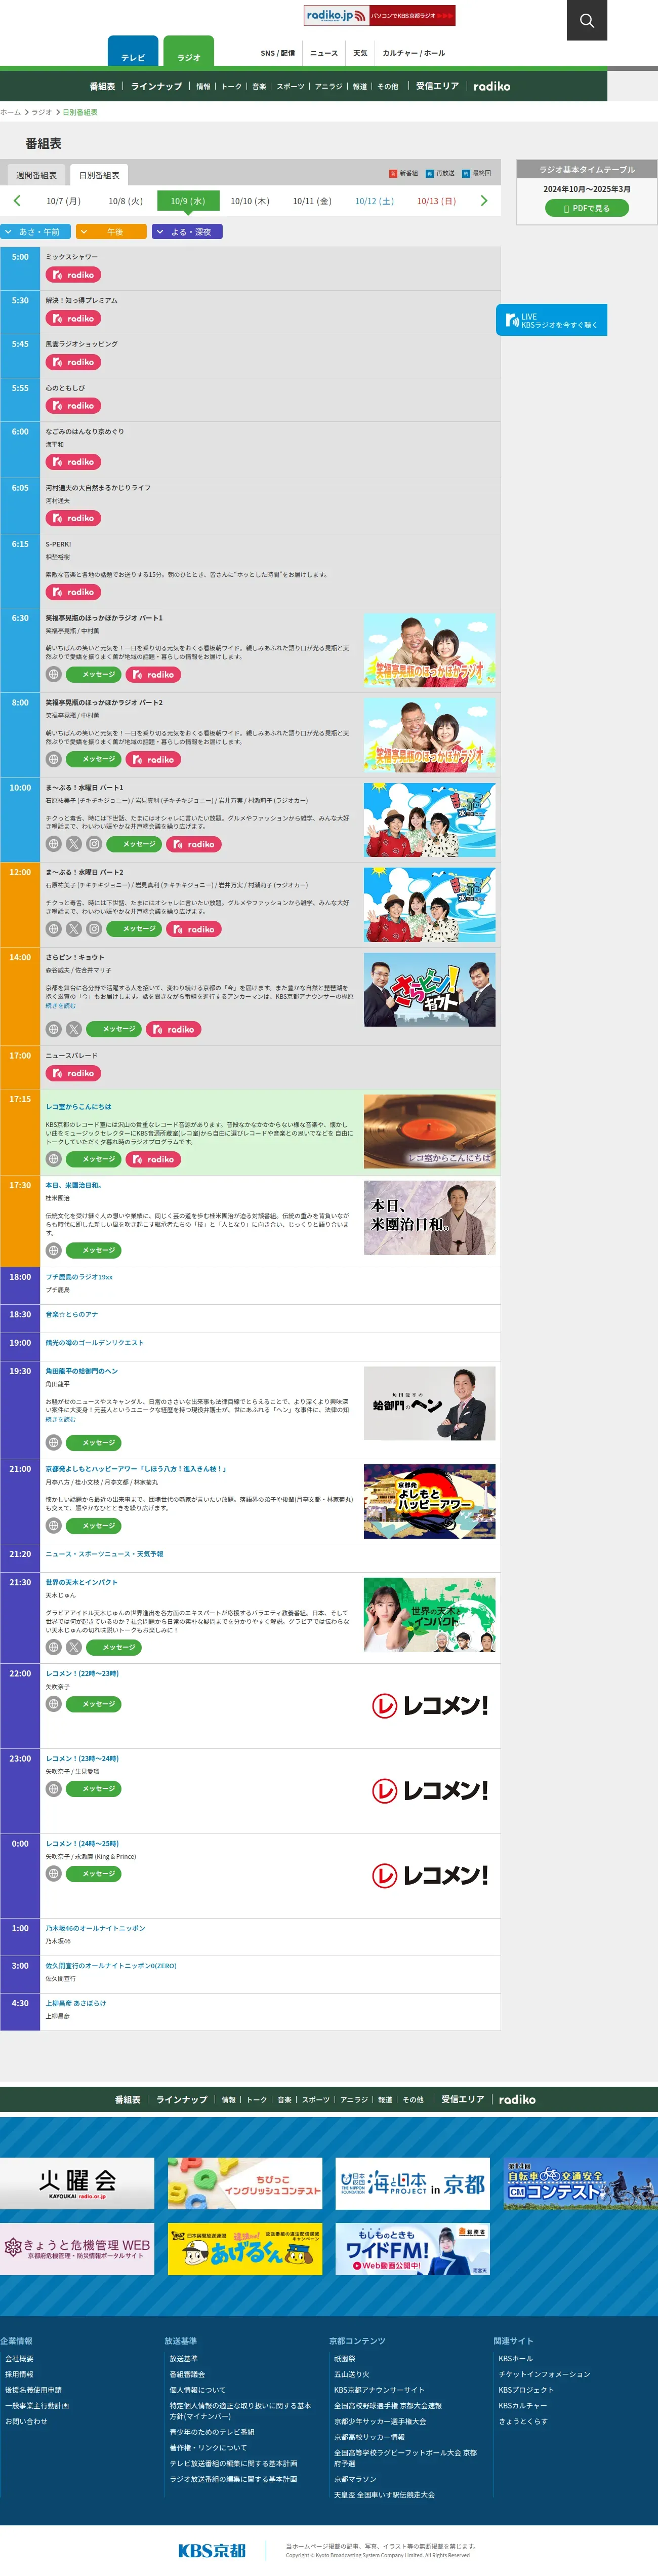Select date 10/13 (日)
Viewport: 658px width, 2576px height.
(436, 201)
